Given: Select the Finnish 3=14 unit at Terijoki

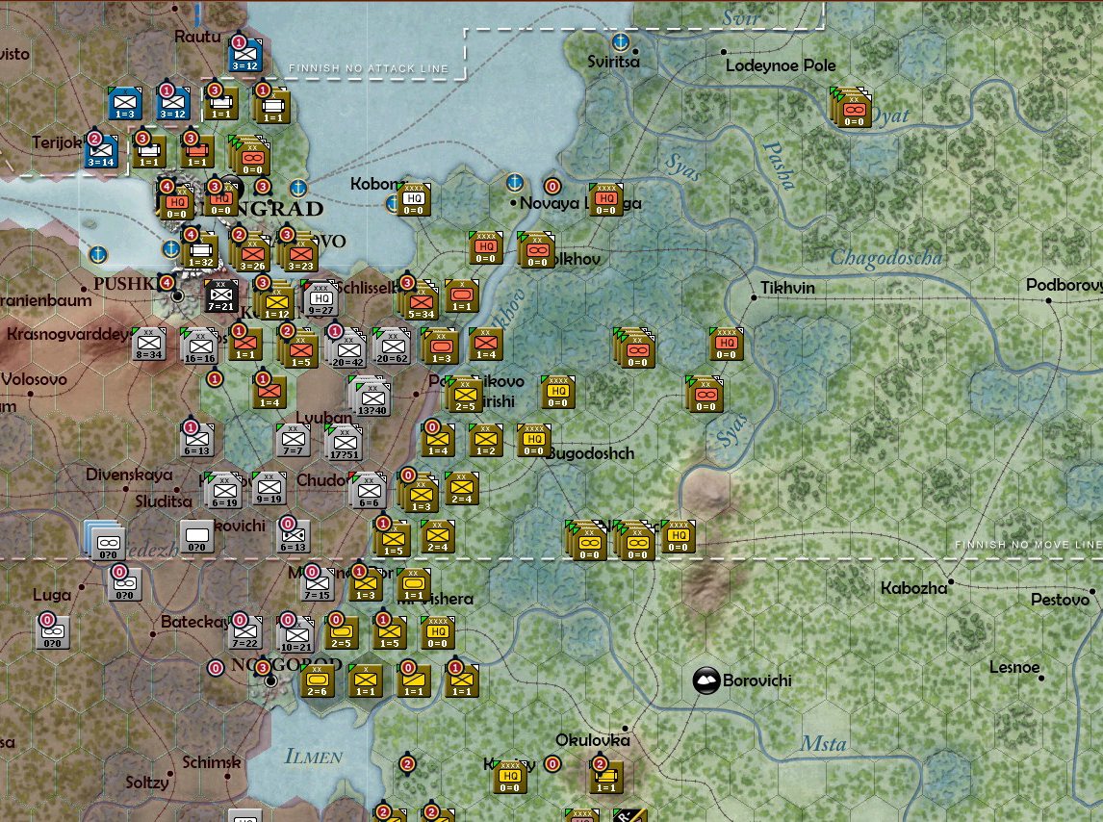Looking at the screenshot, I should 101,151.
